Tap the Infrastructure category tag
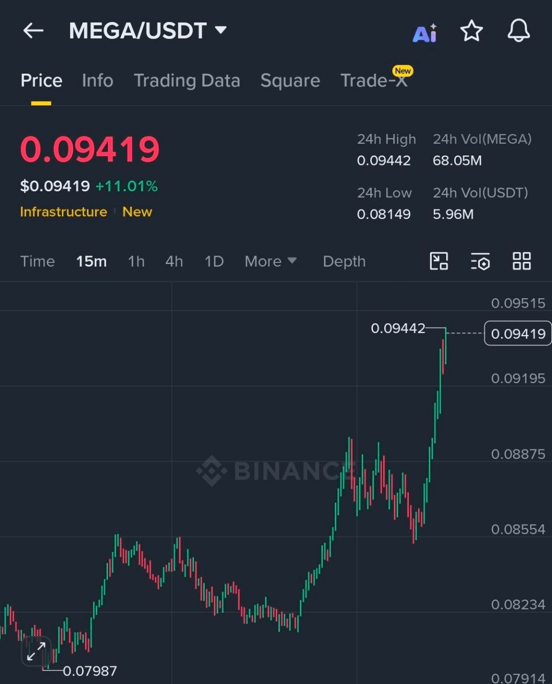 (64, 212)
